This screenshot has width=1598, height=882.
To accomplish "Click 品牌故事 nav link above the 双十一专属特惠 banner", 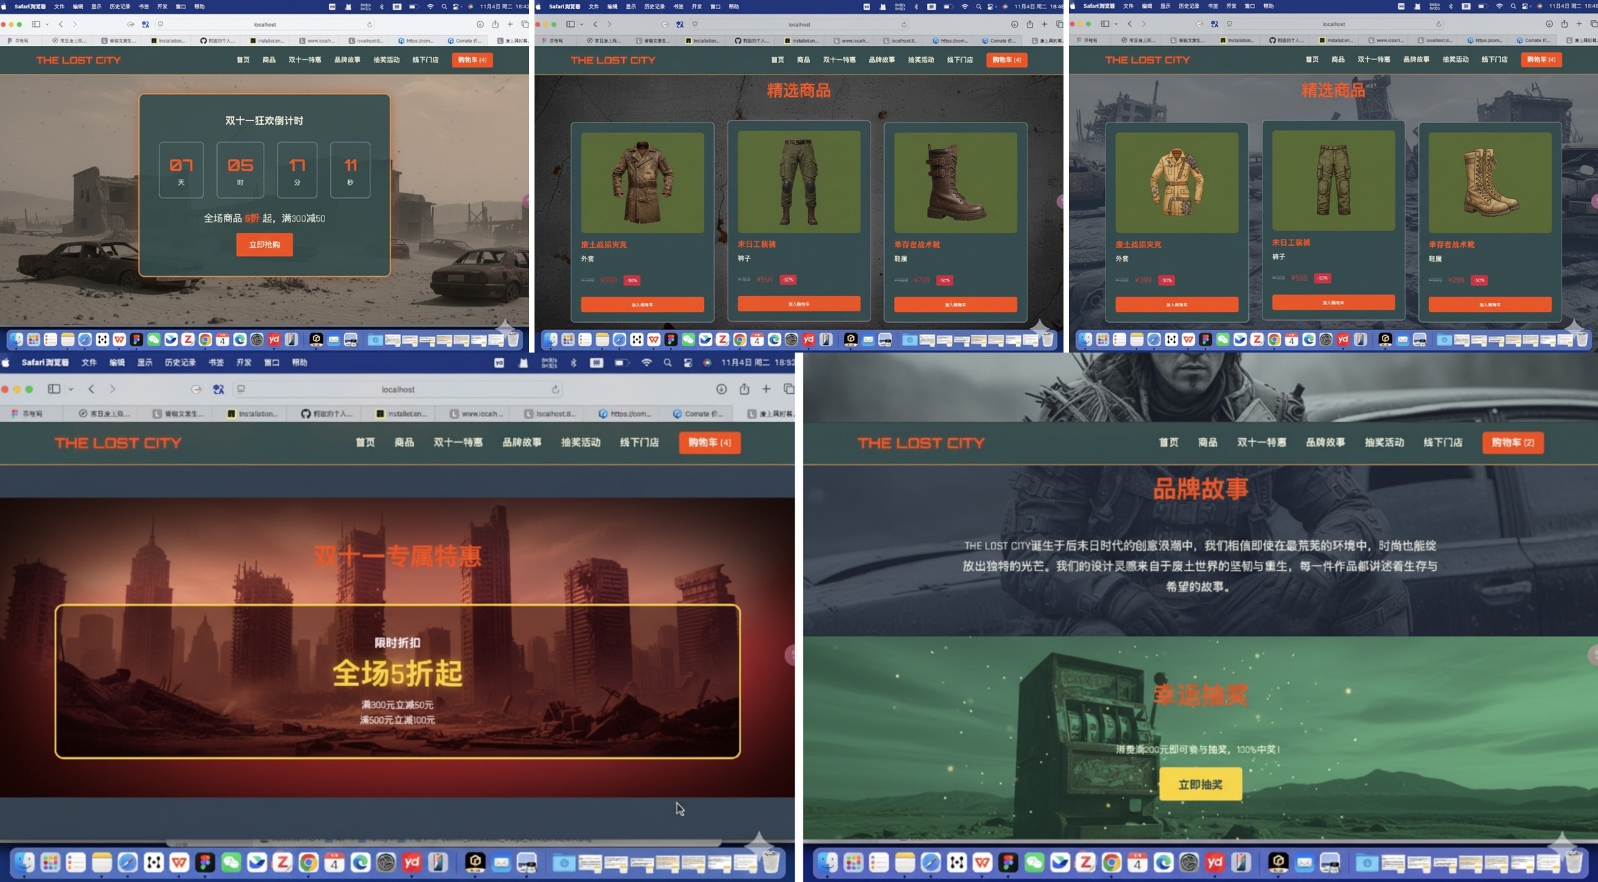I will (521, 443).
